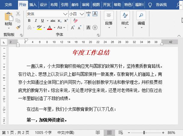Click 告诉我 search box
Image resolution: width=183 pixels, height=136 pixels.
click(x=161, y=5)
